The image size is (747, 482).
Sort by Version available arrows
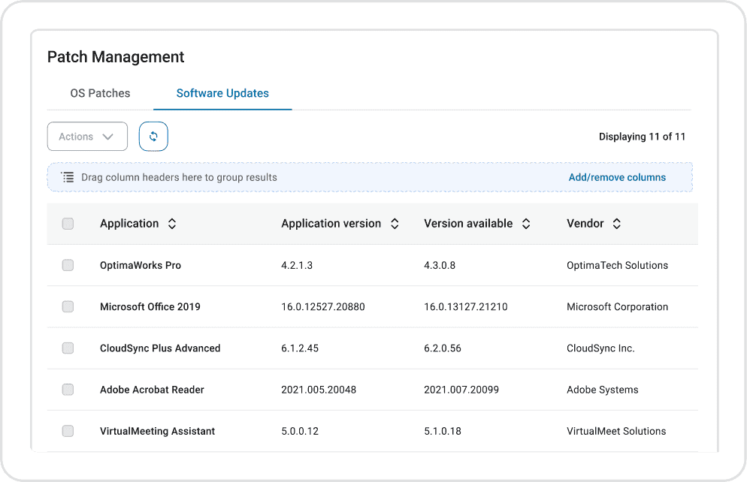[x=526, y=224]
